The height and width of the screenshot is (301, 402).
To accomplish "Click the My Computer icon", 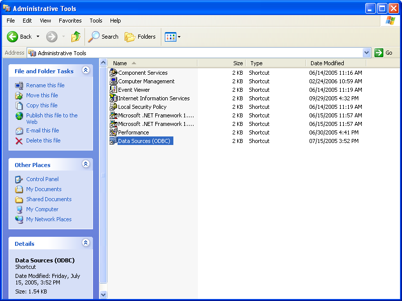I will click(x=19, y=209).
